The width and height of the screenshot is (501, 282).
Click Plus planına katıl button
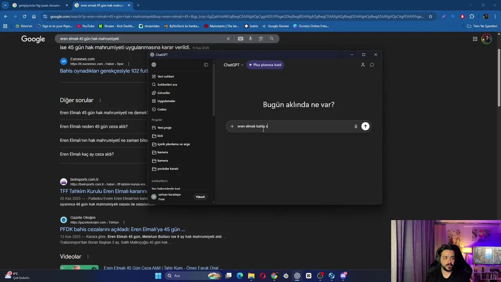click(265, 65)
